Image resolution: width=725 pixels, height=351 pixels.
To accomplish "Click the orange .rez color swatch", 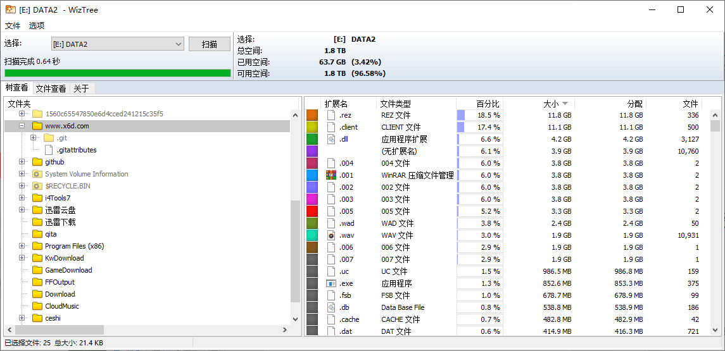I will (x=312, y=115).
